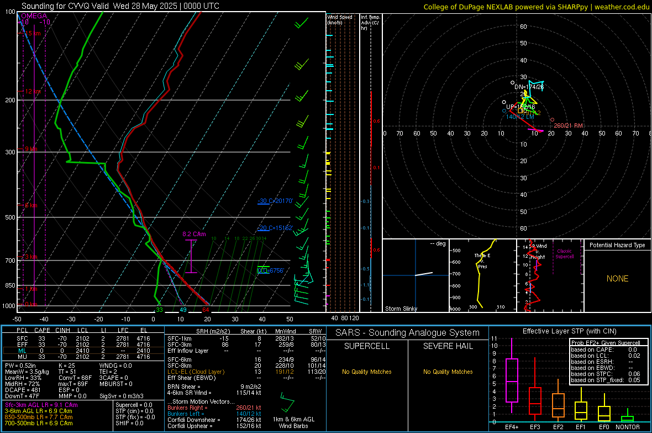Screen dimensions: 652x433
Task: Click the 850 pressure level label
Action: 10,285
